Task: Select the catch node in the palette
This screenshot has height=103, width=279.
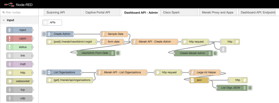Action: [19, 38]
